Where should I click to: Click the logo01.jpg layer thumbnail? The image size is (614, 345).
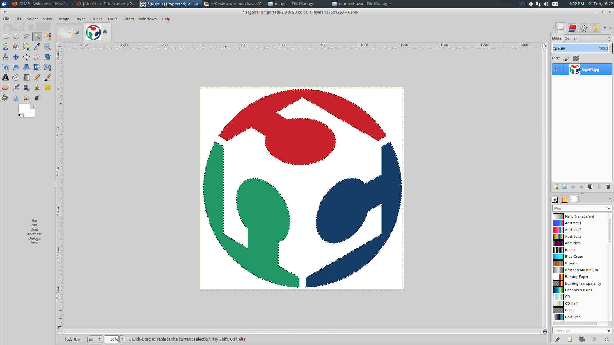click(x=574, y=70)
